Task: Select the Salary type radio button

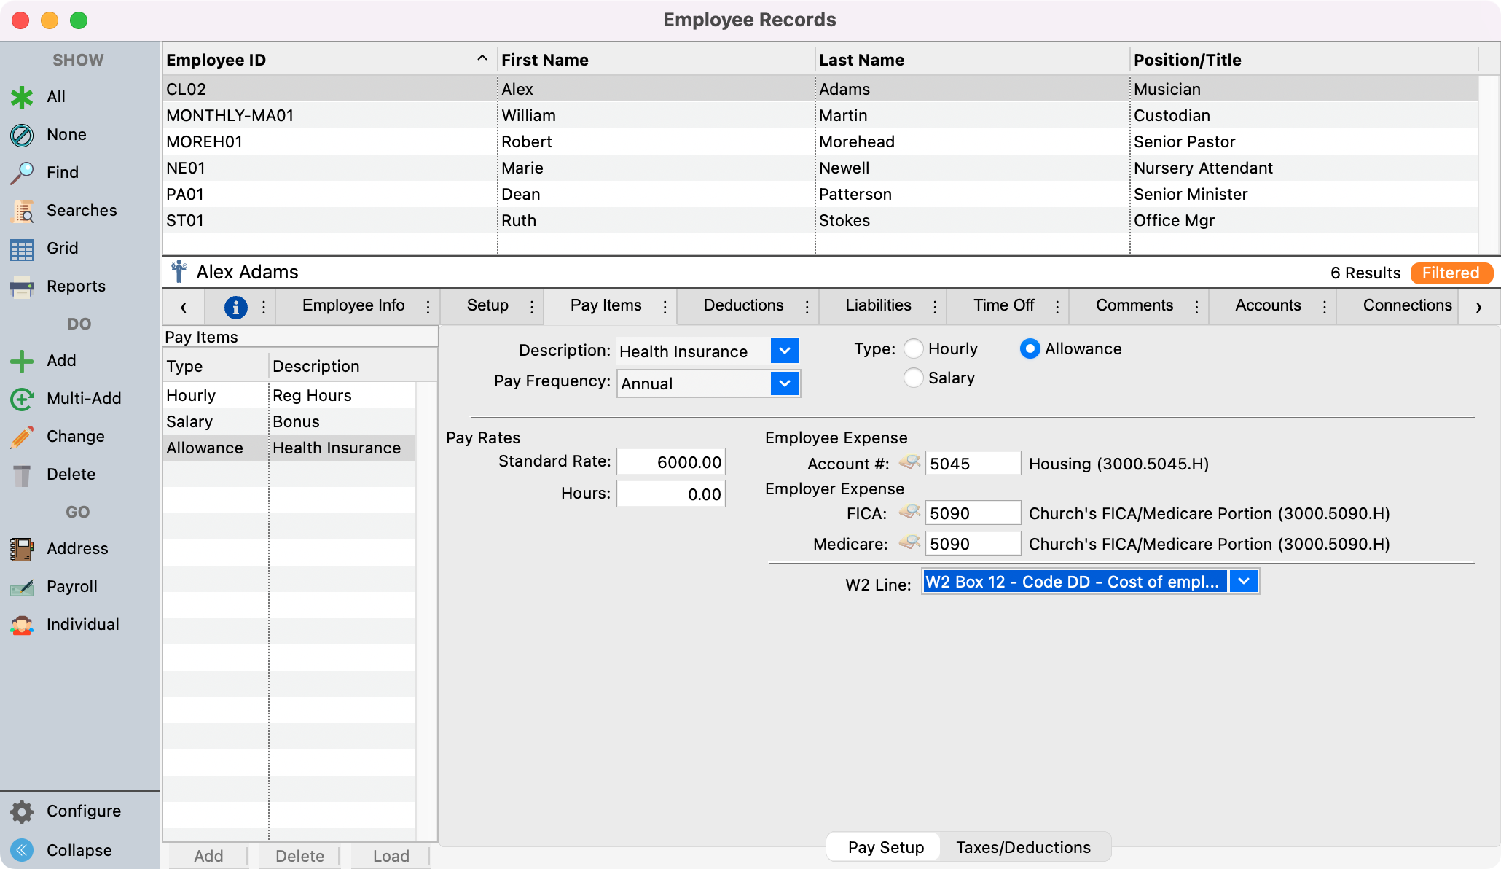Action: [x=913, y=378]
